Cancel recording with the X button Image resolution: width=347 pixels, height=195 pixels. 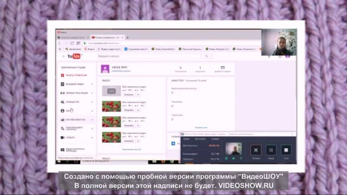256,150
